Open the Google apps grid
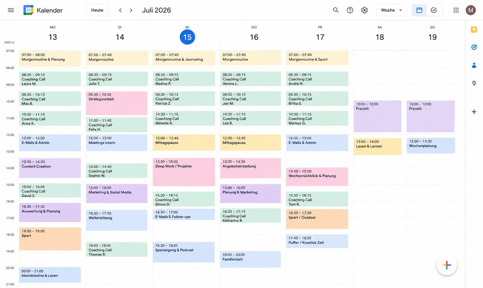Screen dimensions: 483x288 (x=456, y=10)
